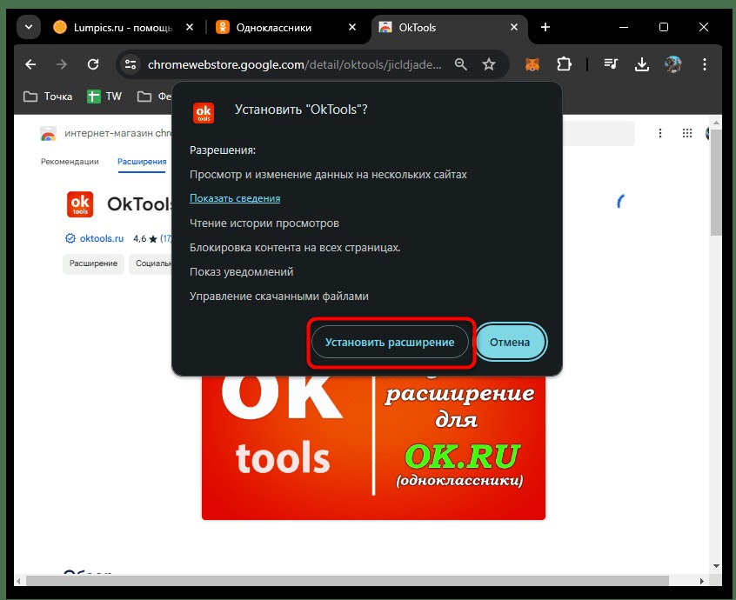This screenshot has height=600, width=736.
Task: Go back to the previous page
Action: click(30, 64)
